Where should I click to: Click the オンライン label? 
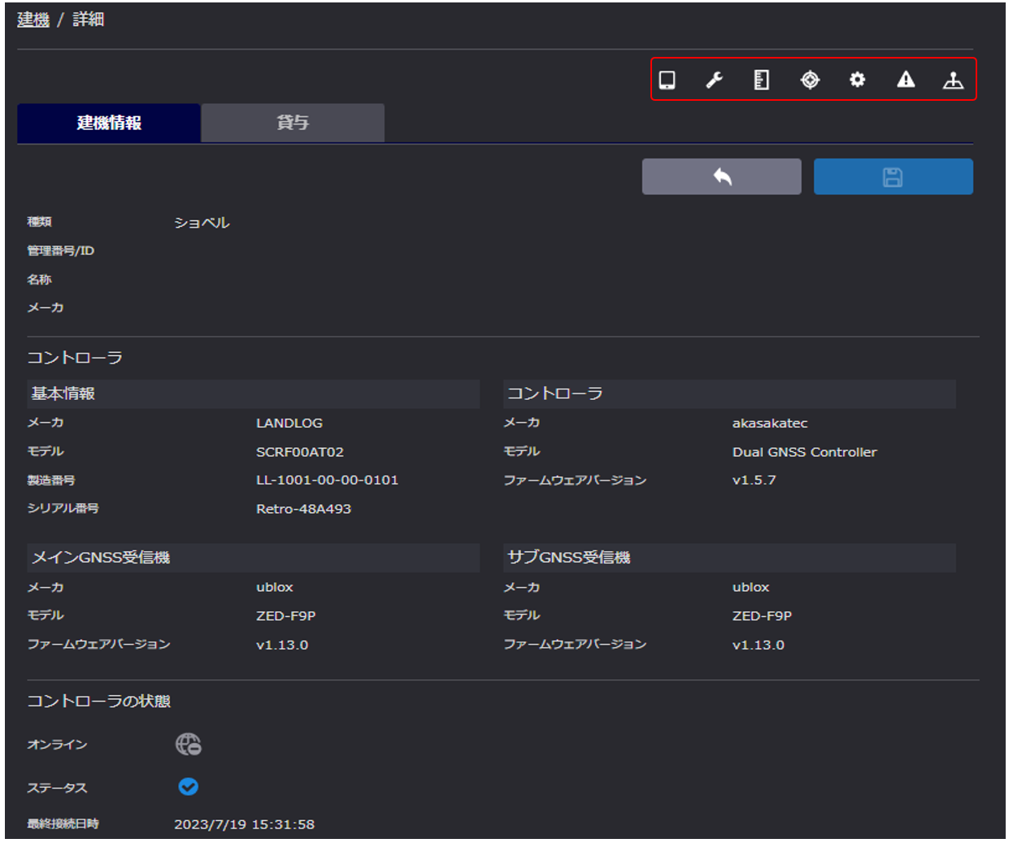[x=57, y=745]
